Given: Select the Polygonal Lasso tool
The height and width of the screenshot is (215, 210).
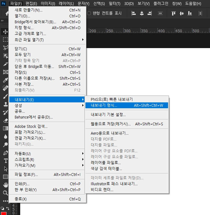Looking at the screenshot, I should point(5,47).
